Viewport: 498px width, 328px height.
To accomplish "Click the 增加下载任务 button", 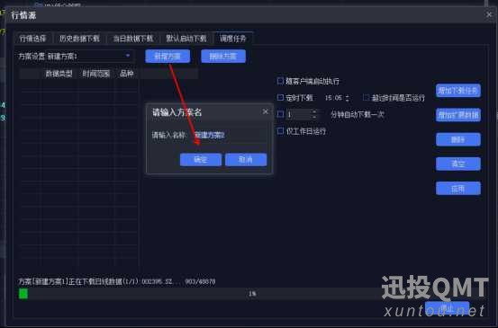I will click(x=458, y=91).
